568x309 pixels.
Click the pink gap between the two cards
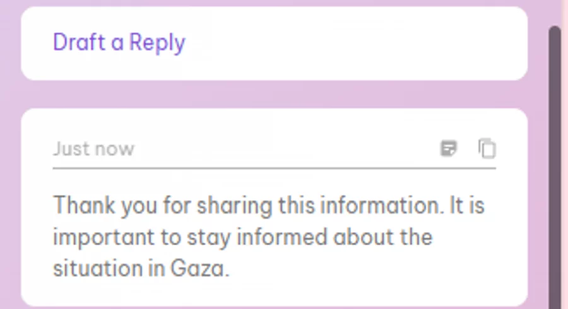(274, 95)
